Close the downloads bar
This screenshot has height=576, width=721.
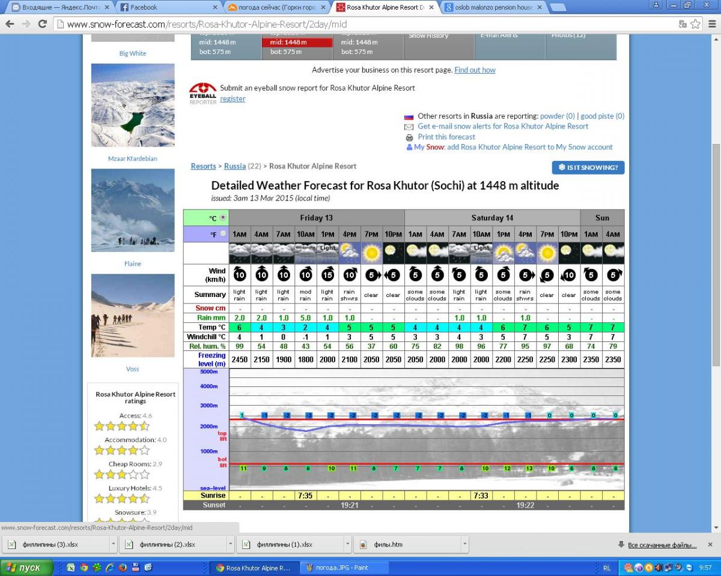click(x=711, y=545)
